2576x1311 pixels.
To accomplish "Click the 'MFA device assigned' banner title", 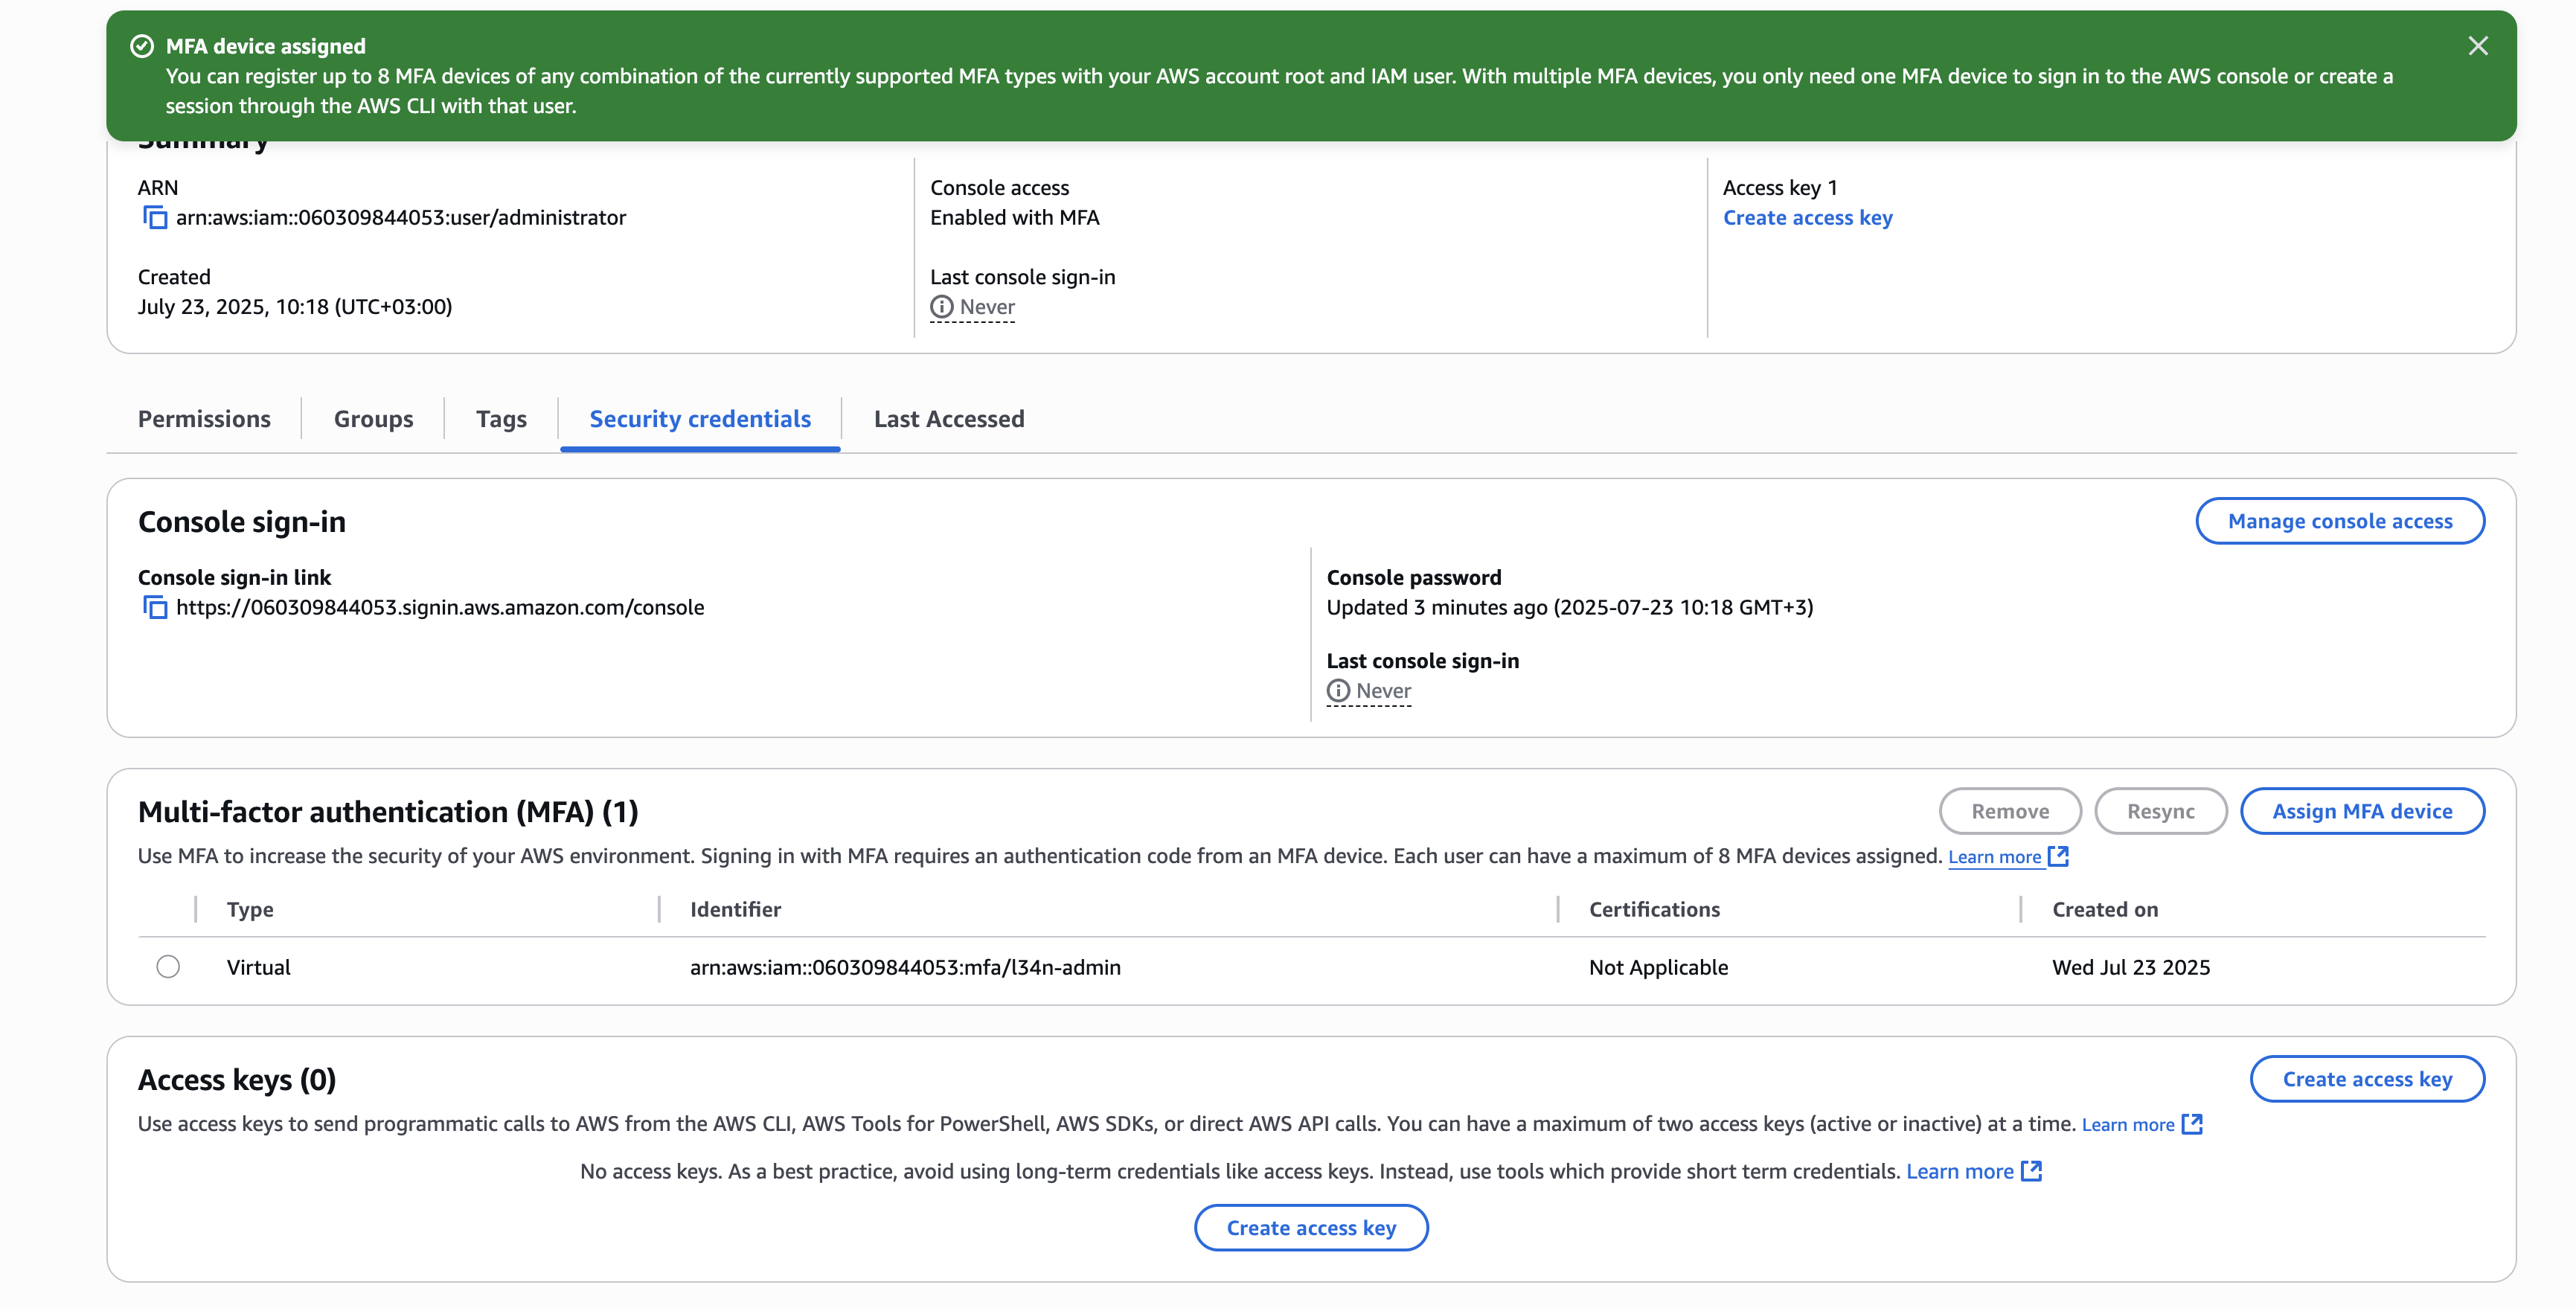I will point(265,46).
